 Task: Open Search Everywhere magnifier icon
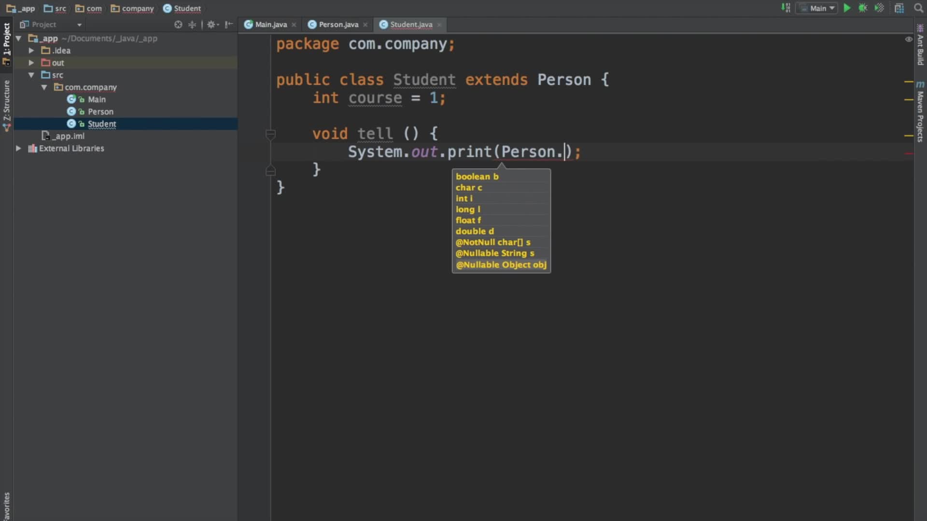pyautogui.click(x=918, y=8)
